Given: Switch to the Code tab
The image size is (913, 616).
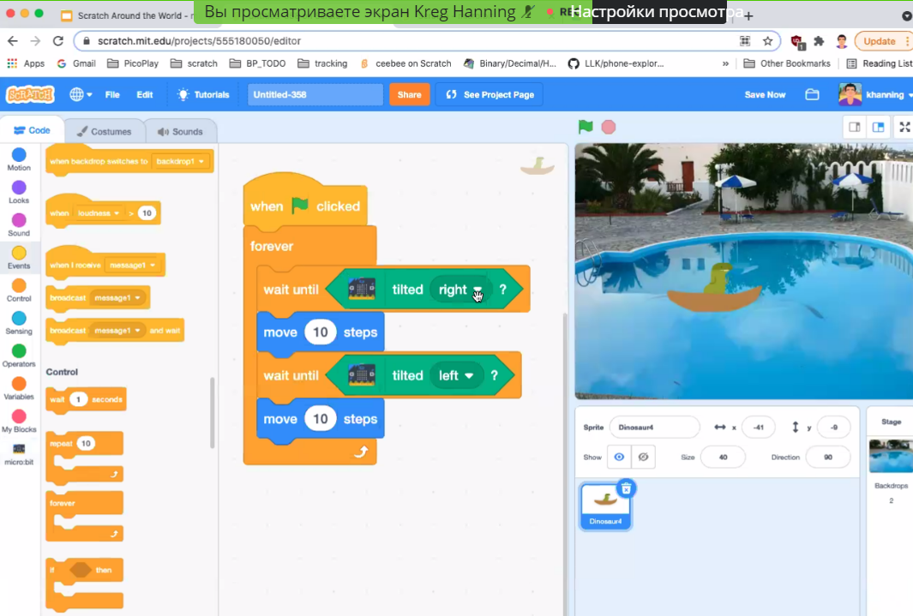Looking at the screenshot, I should (x=32, y=130).
